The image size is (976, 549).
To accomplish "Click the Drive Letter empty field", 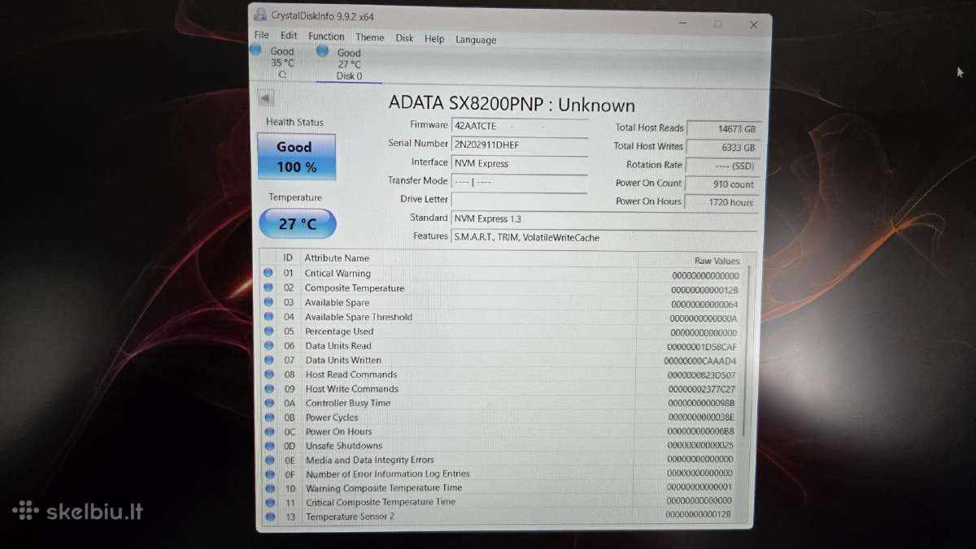I will click(x=519, y=200).
